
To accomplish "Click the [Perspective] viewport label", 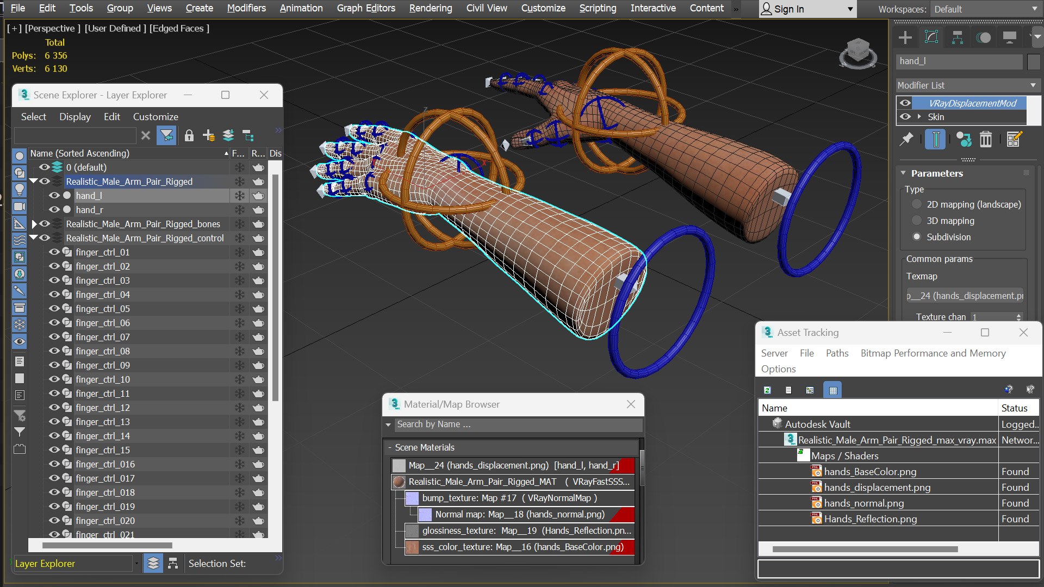I will [52, 28].
